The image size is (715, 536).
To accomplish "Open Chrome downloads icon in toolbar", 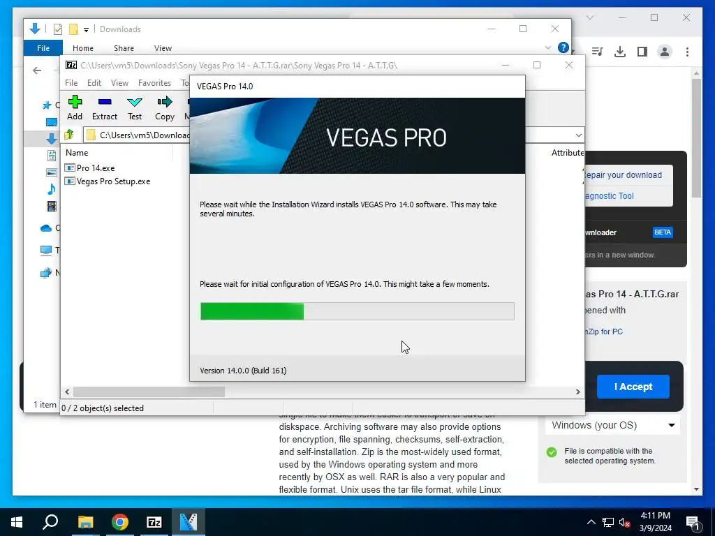I will click(620, 52).
